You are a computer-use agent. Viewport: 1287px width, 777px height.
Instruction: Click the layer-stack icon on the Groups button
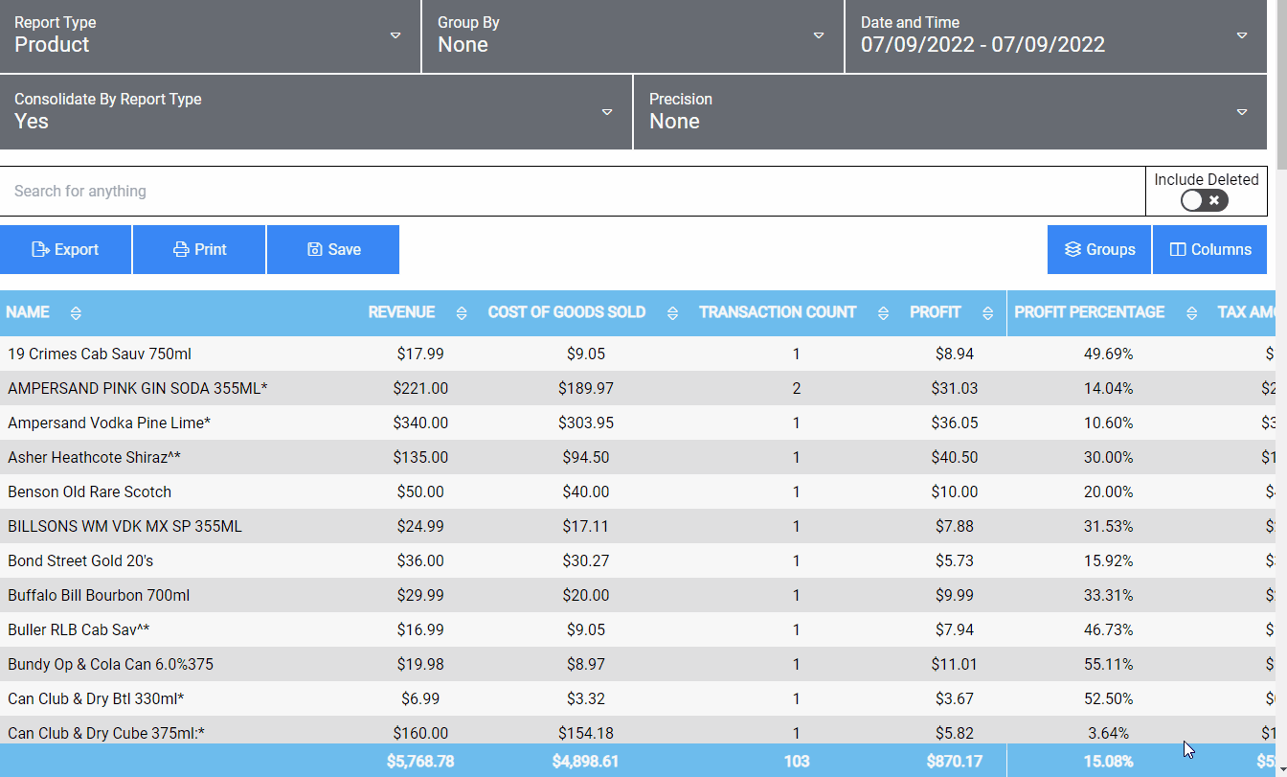(x=1072, y=249)
